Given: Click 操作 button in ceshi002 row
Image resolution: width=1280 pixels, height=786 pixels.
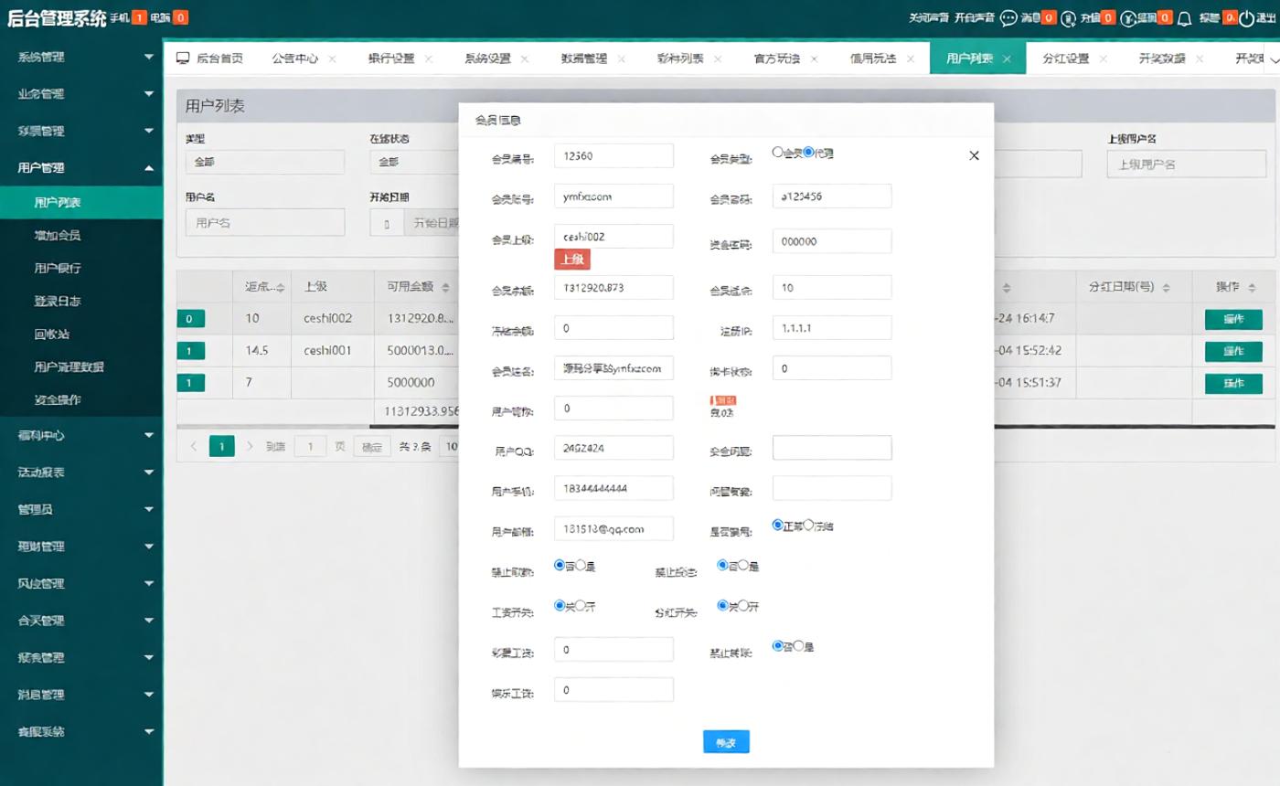Looking at the screenshot, I should [x=1233, y=319].
